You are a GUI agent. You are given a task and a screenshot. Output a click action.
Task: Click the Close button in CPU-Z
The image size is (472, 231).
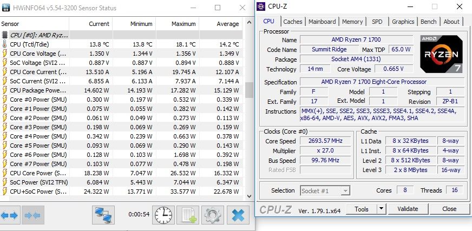pyautogui.click(x=449, y=209)
